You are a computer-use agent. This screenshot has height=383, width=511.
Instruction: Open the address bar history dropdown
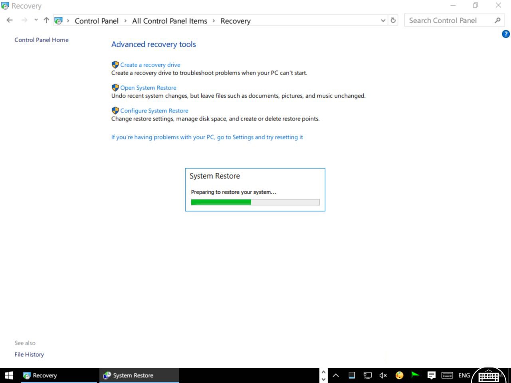click(383, 20)
